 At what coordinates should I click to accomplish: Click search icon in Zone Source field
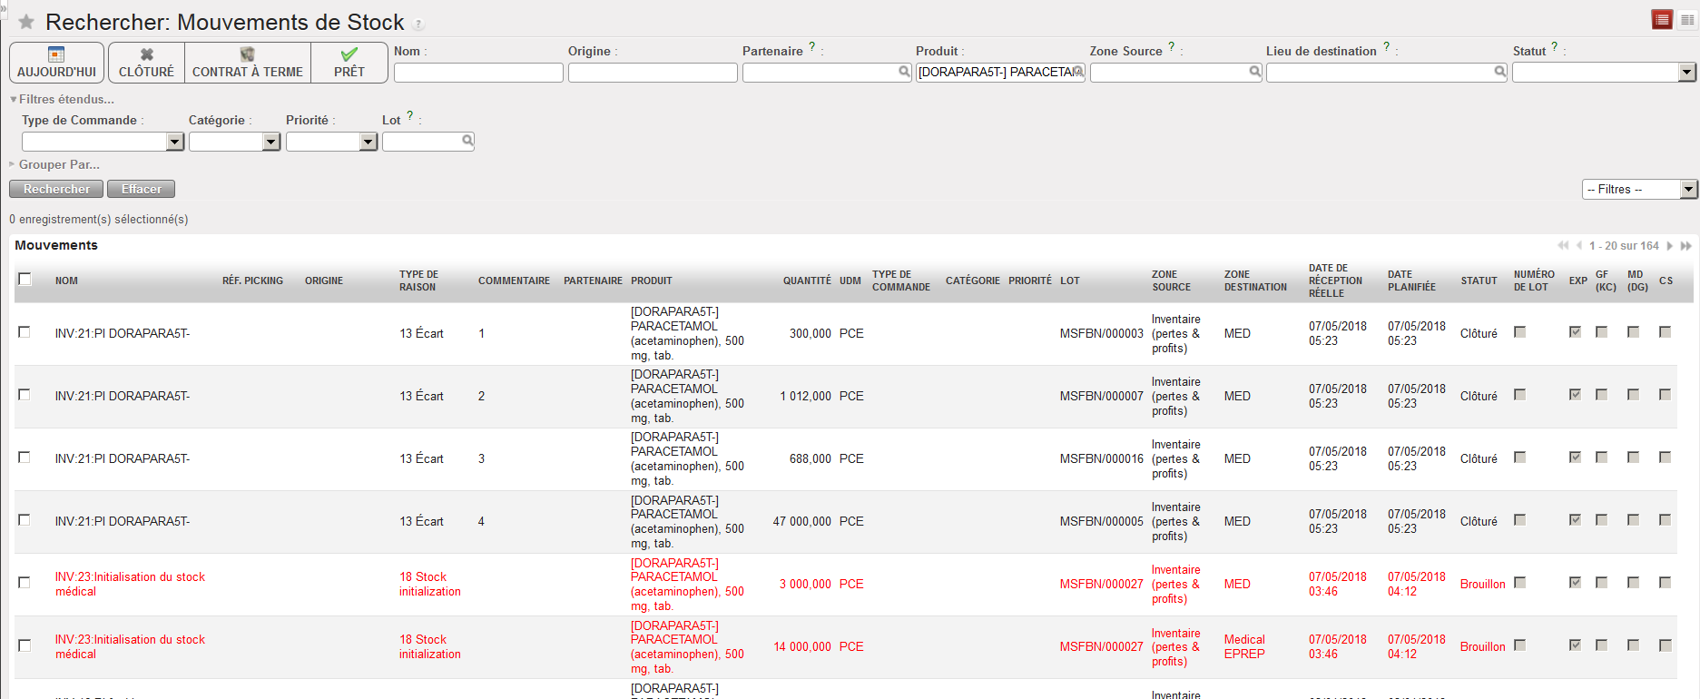(x=1254, y=72)
